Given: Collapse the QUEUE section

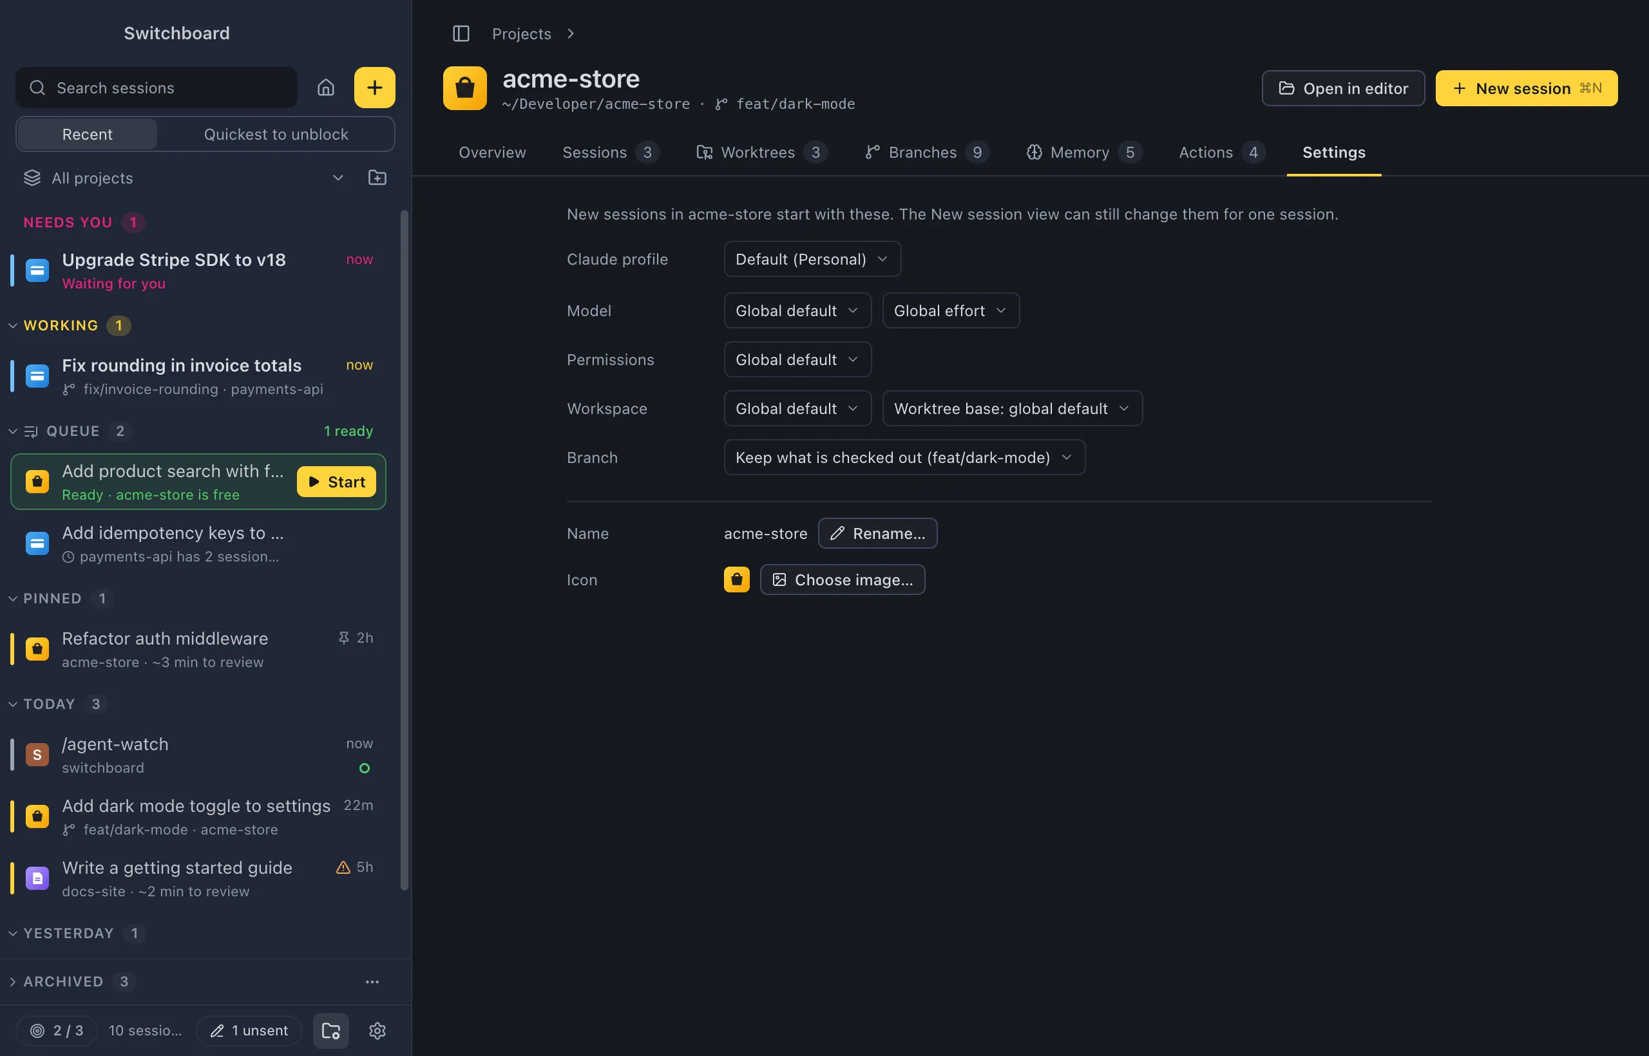Looking at the screenshot, I should point(12,431).
